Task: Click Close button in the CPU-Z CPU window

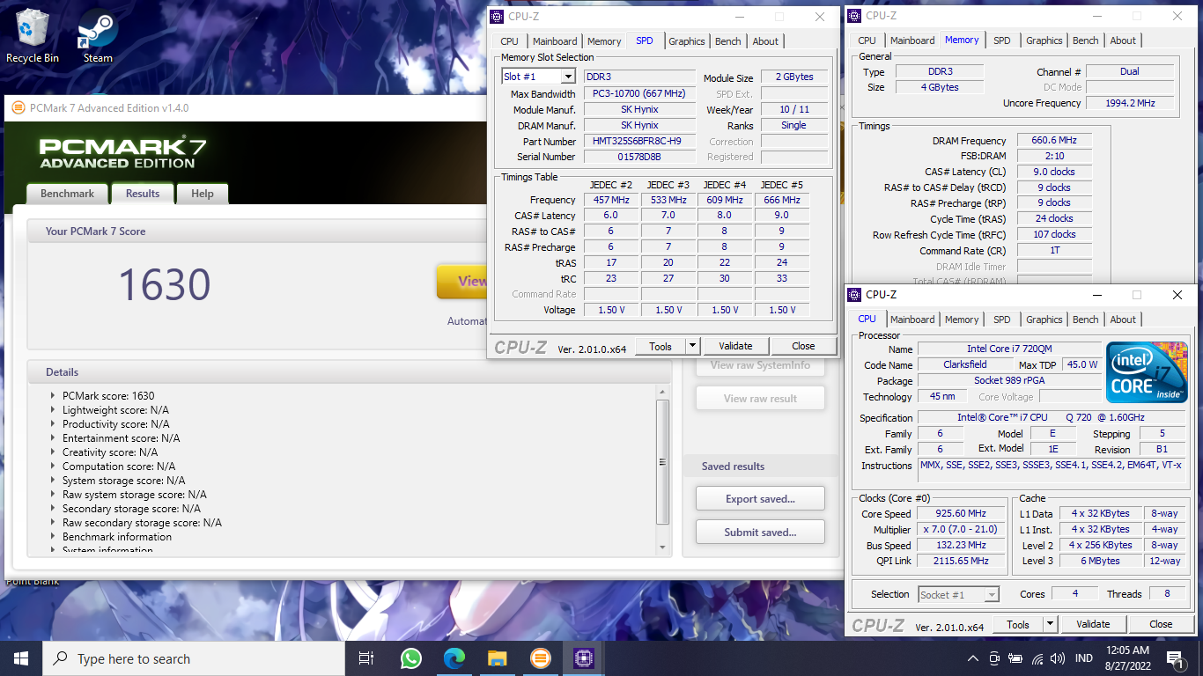Action: coord(1161,624)
